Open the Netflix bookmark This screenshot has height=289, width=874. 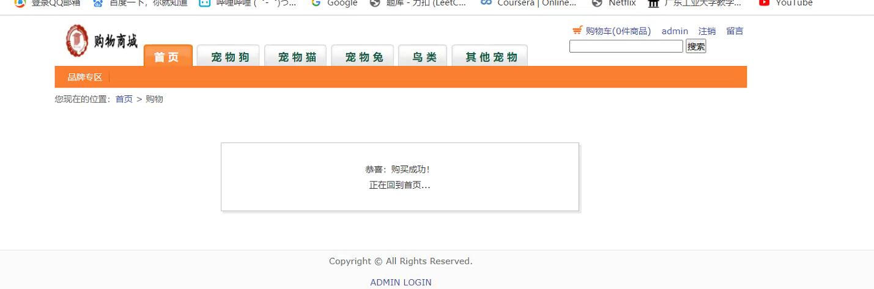tap(614, 3)
